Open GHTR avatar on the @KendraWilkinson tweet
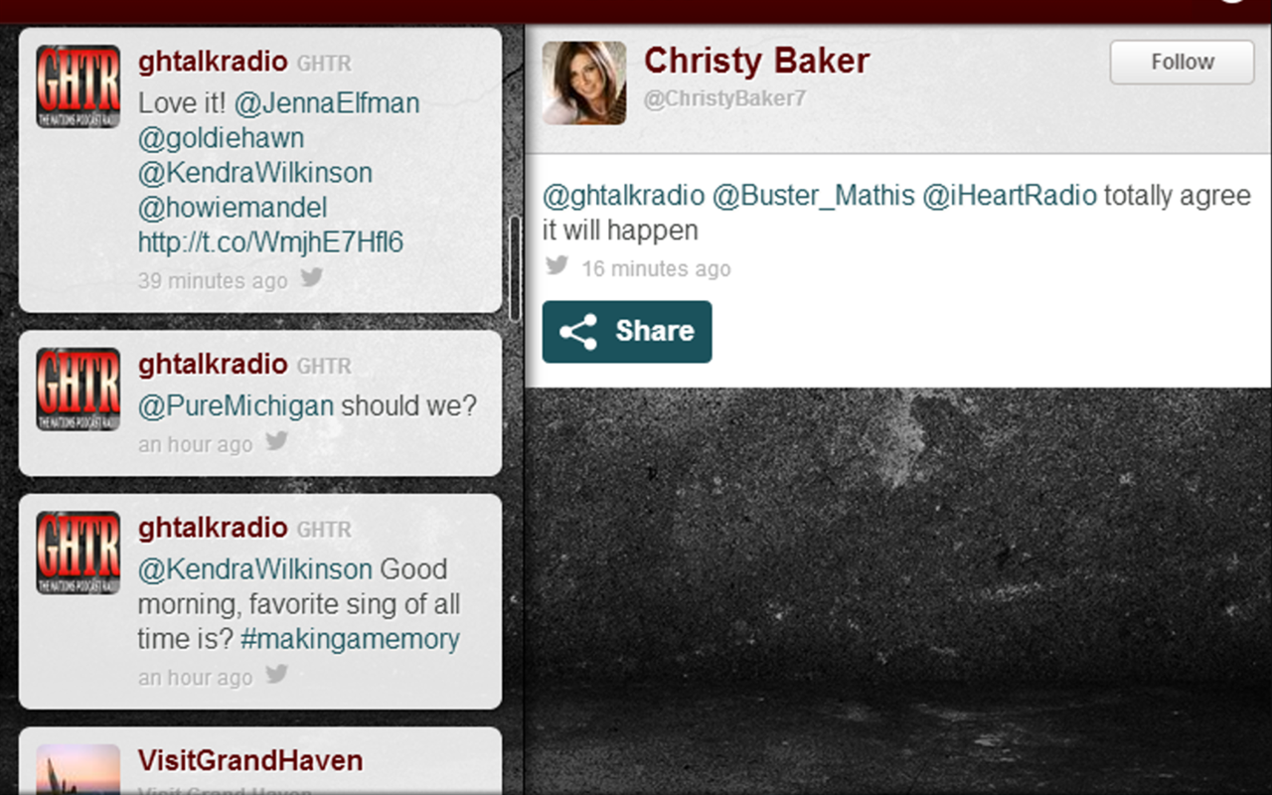The height and width of the screenshot is (795, 1272). (79, 554)
